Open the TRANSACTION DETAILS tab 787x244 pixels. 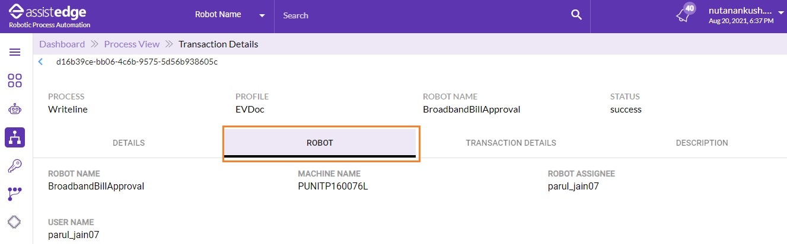[511, 143]
